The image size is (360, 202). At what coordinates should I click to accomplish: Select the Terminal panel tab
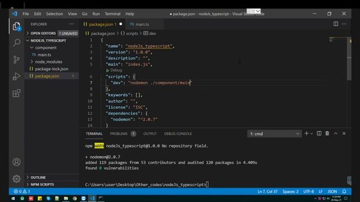pos(94,134)
